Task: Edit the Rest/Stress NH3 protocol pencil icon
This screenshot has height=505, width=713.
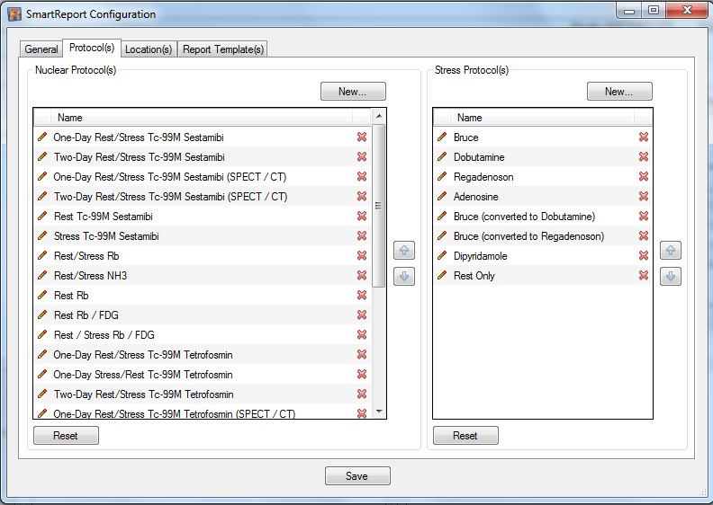Action: [x=42, y=276]
